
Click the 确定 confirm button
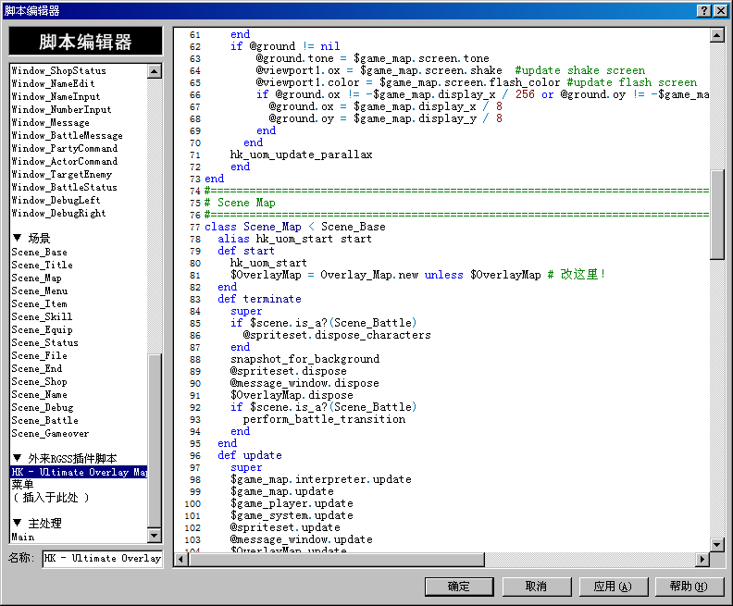pos(459,587)
